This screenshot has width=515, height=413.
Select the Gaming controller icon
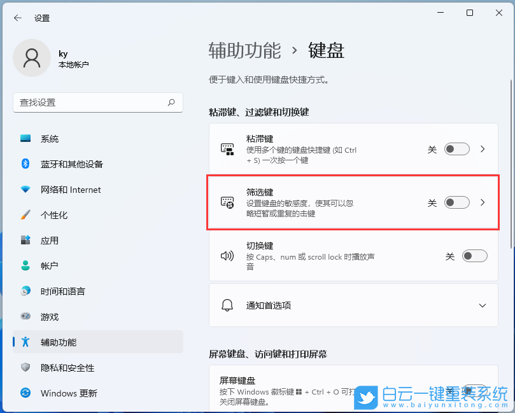click(x=25, y=316)
